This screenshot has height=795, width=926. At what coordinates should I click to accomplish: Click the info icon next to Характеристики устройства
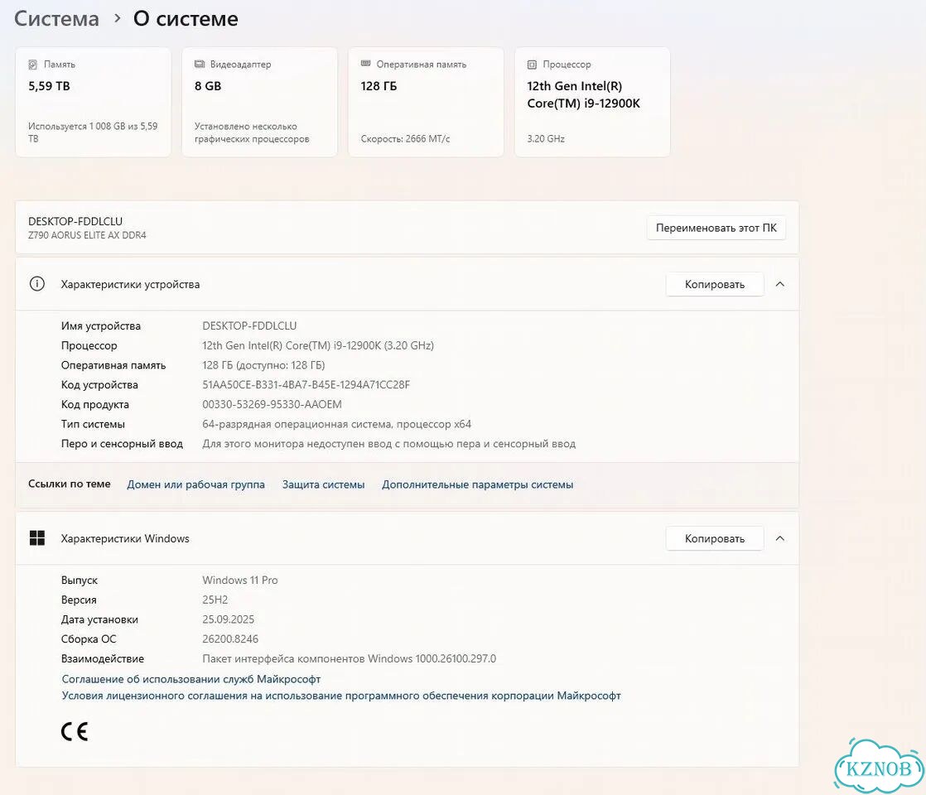pyautogui.click(x=37, y=284)
